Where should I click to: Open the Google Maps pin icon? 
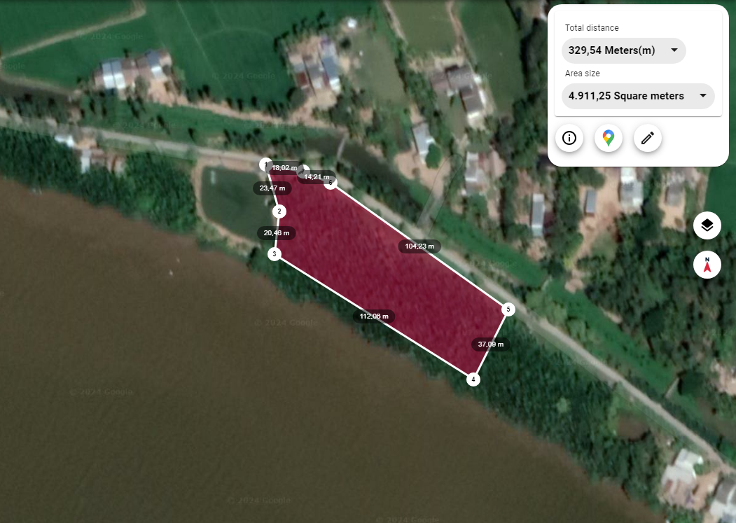[x=609, y=138]
